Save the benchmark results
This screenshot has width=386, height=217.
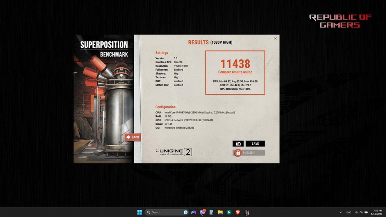255,144
